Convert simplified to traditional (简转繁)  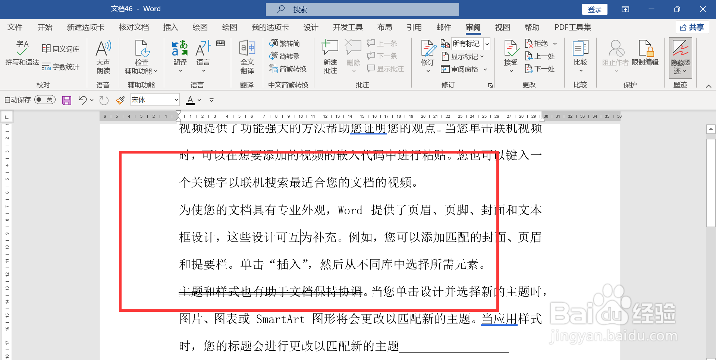[x=285, y=56]
